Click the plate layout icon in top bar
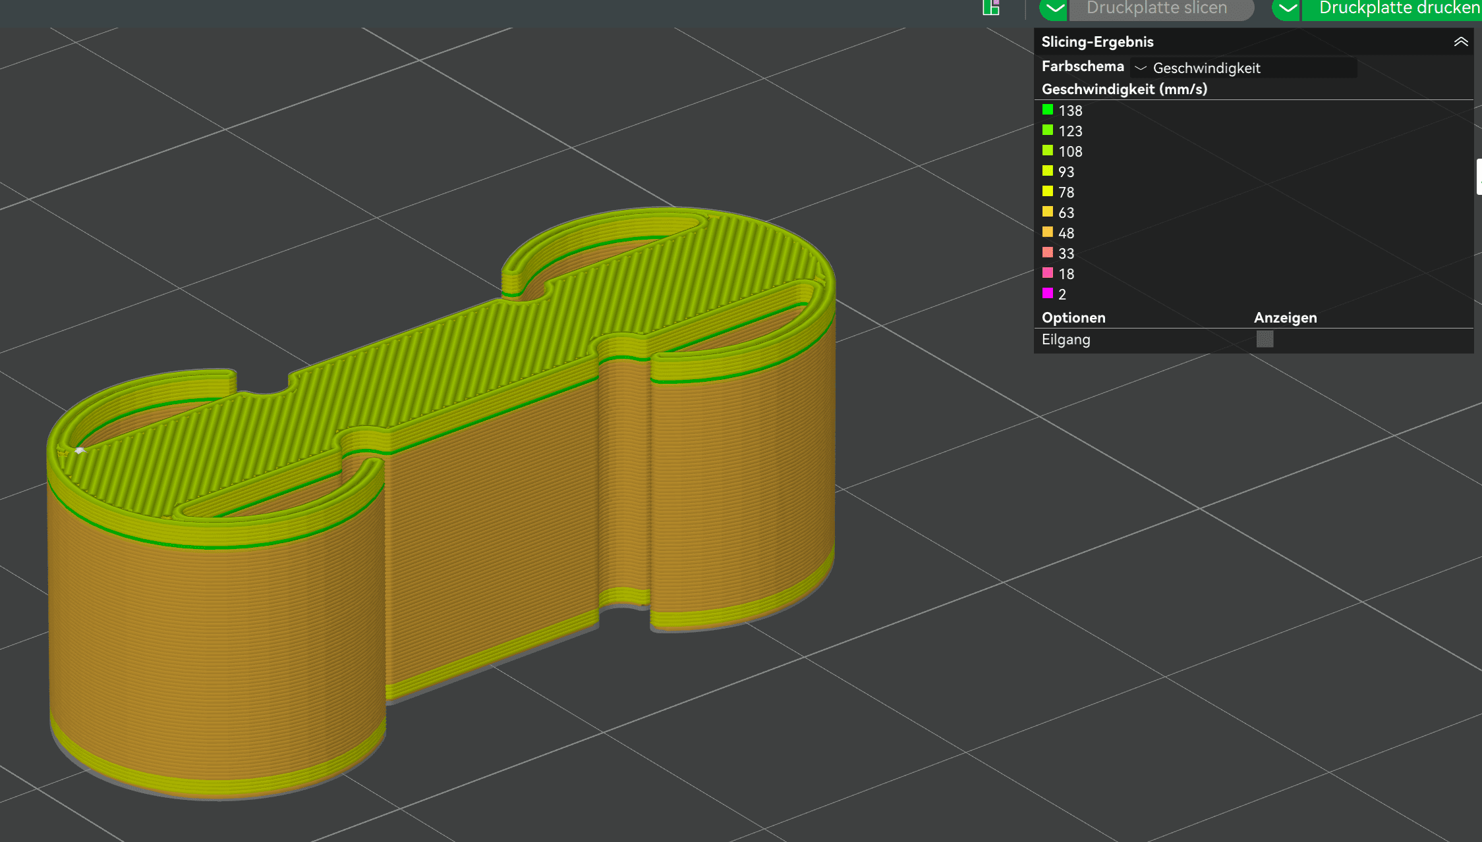 991,7
